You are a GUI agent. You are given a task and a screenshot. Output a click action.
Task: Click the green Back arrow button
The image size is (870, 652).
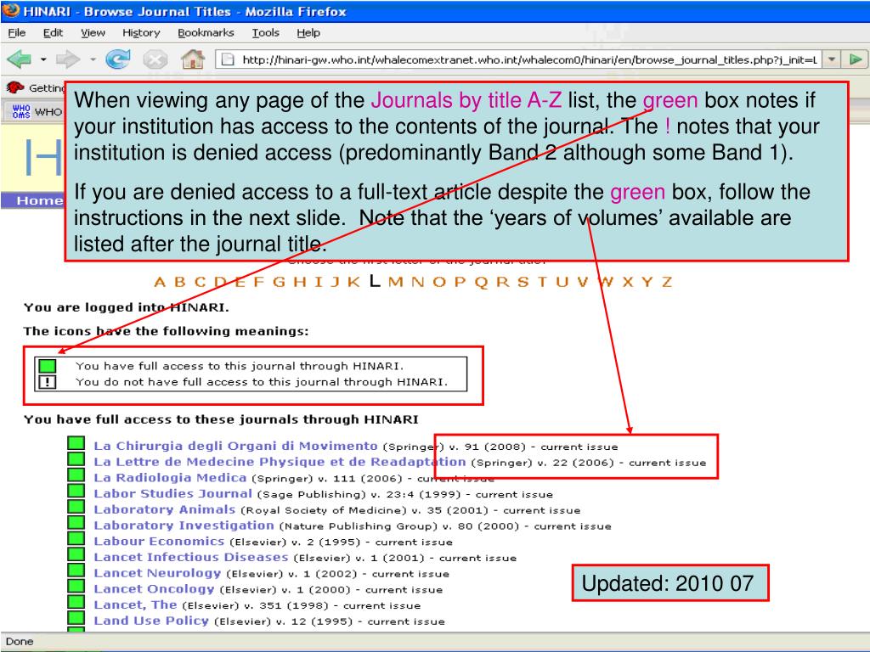pos(19,59)
